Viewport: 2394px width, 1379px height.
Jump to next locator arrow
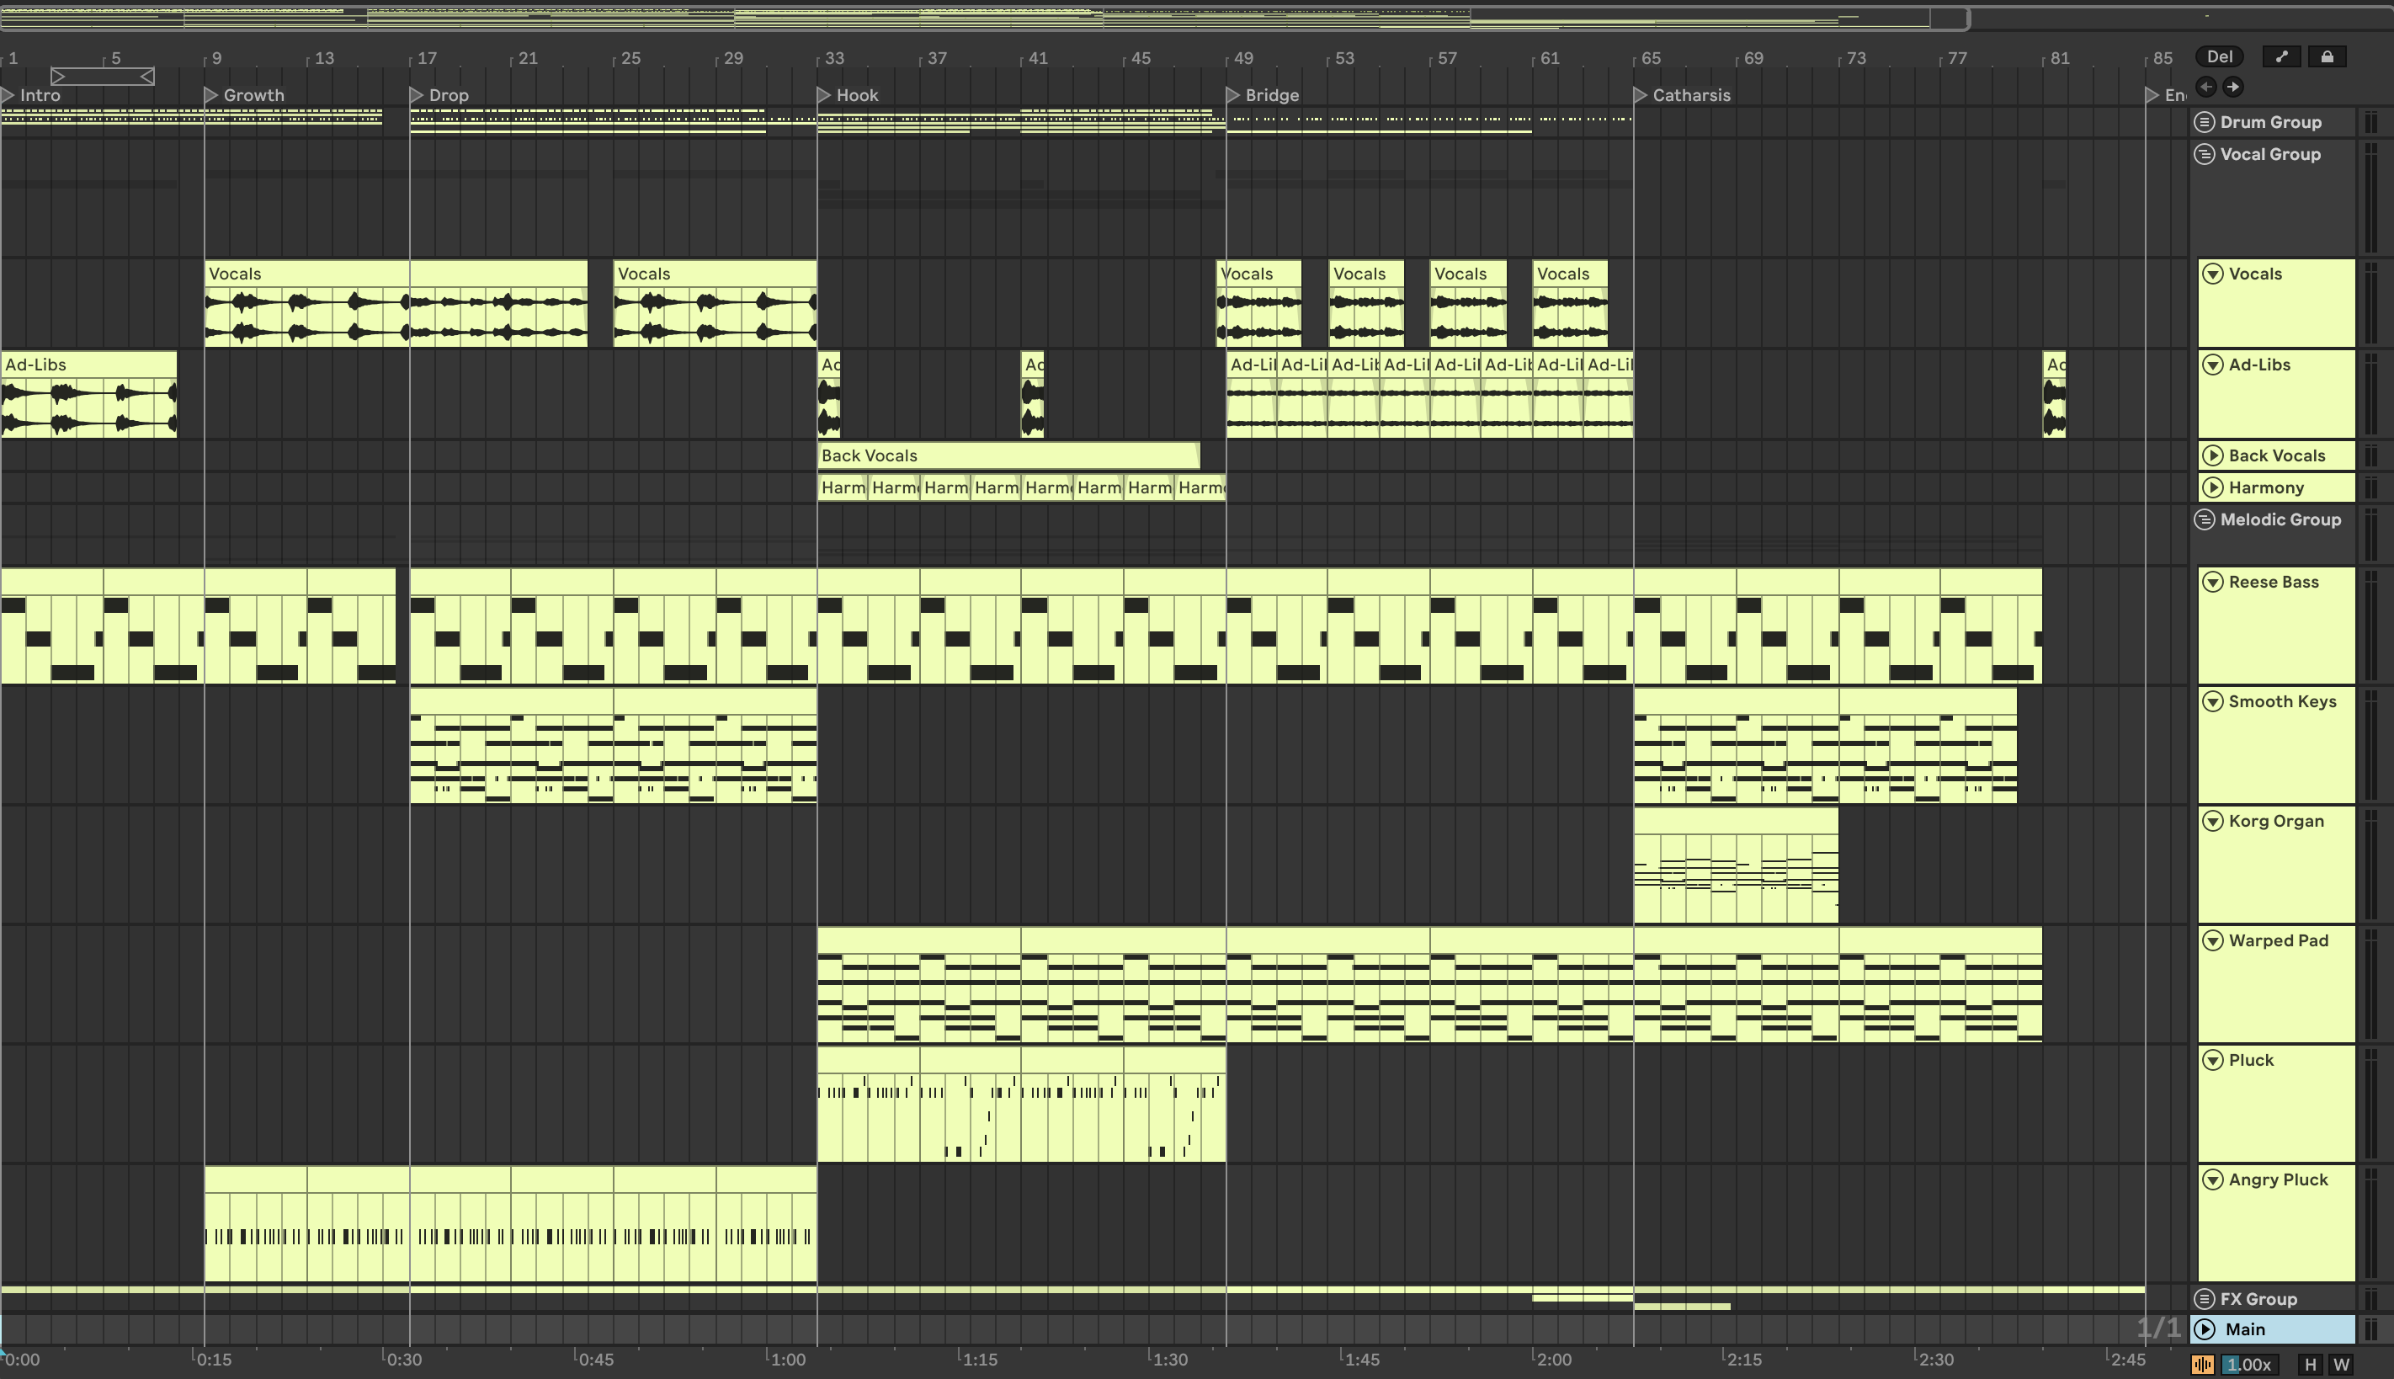tap(2233, 88)
